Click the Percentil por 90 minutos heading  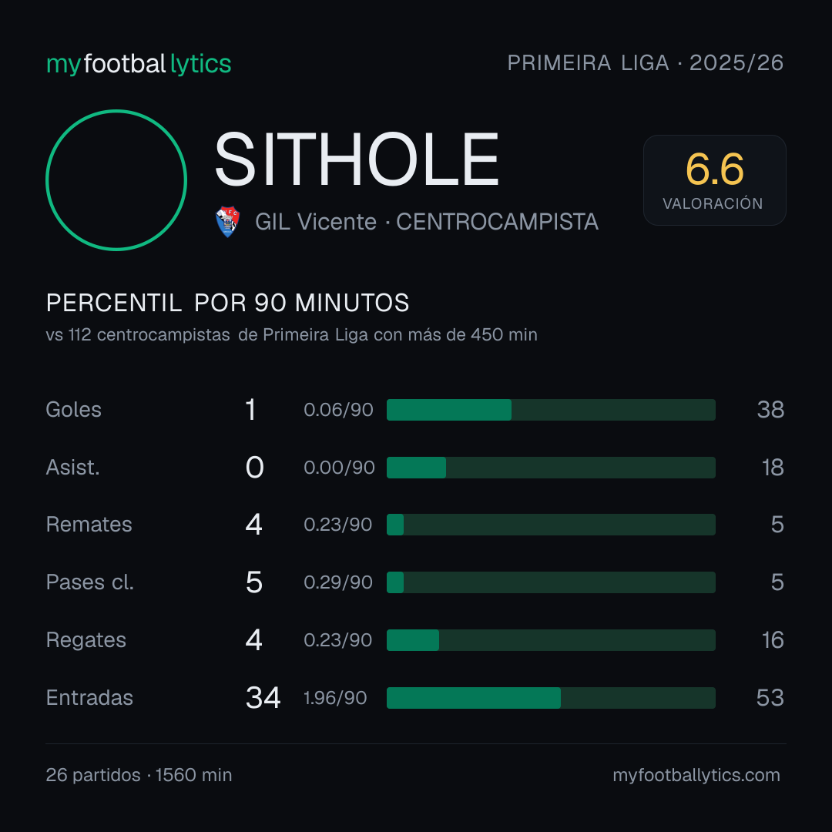(227, 303)
